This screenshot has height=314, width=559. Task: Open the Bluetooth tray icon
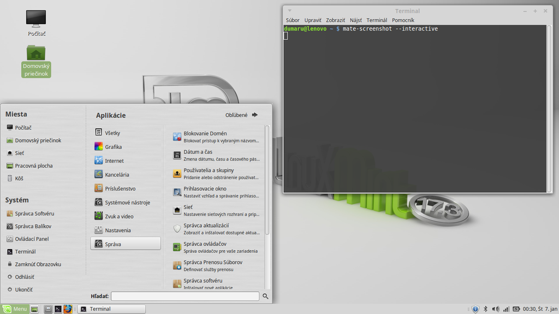coord(485,309)
